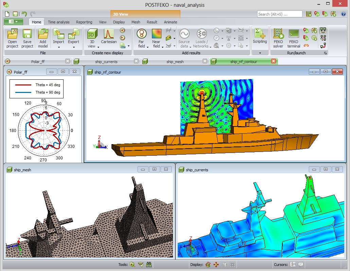Image resolution: width=350 pixels, height=271 pixels.
Task: Create a new polar graph display
Action: (123, 30)
